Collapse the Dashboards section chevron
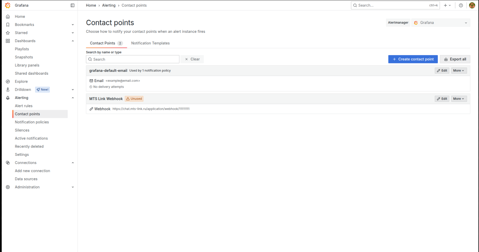 [73, 41]
